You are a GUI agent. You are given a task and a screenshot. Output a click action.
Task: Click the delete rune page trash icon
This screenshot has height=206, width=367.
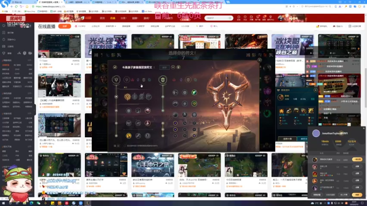178,67
